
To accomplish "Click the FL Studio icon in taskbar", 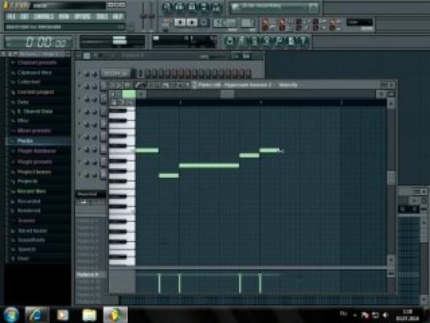I will coord(115,315).
